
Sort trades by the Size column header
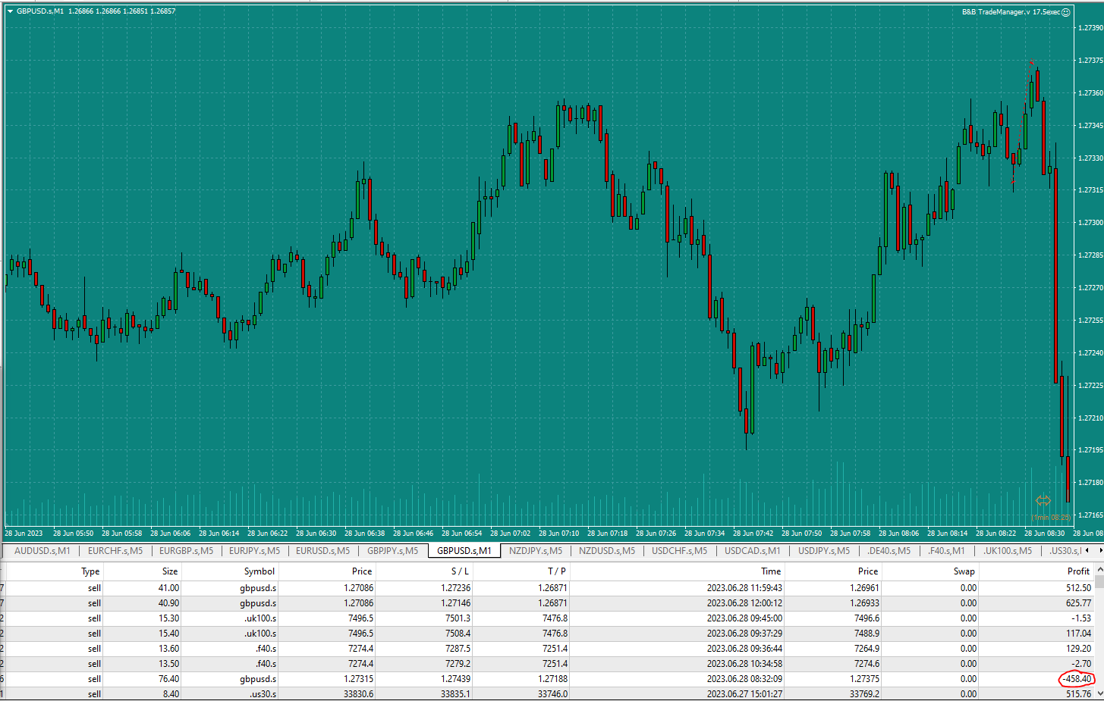click(x=170, y=571)
